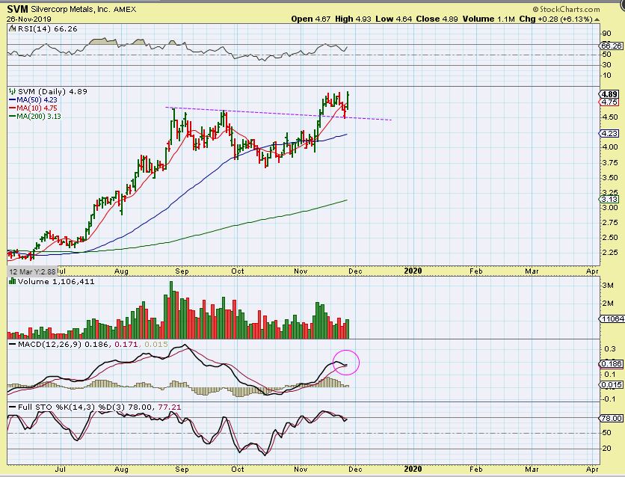Click the 3.13 green flag on price axis

click(x=610, y=200)
